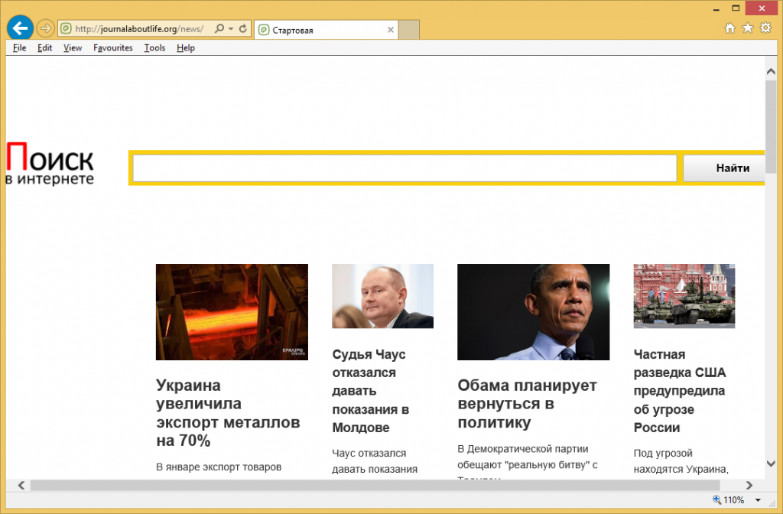Viewport: 783px width, 514px height.
Task: Click the Украина metals export article thumbnail
Action: 232,312
